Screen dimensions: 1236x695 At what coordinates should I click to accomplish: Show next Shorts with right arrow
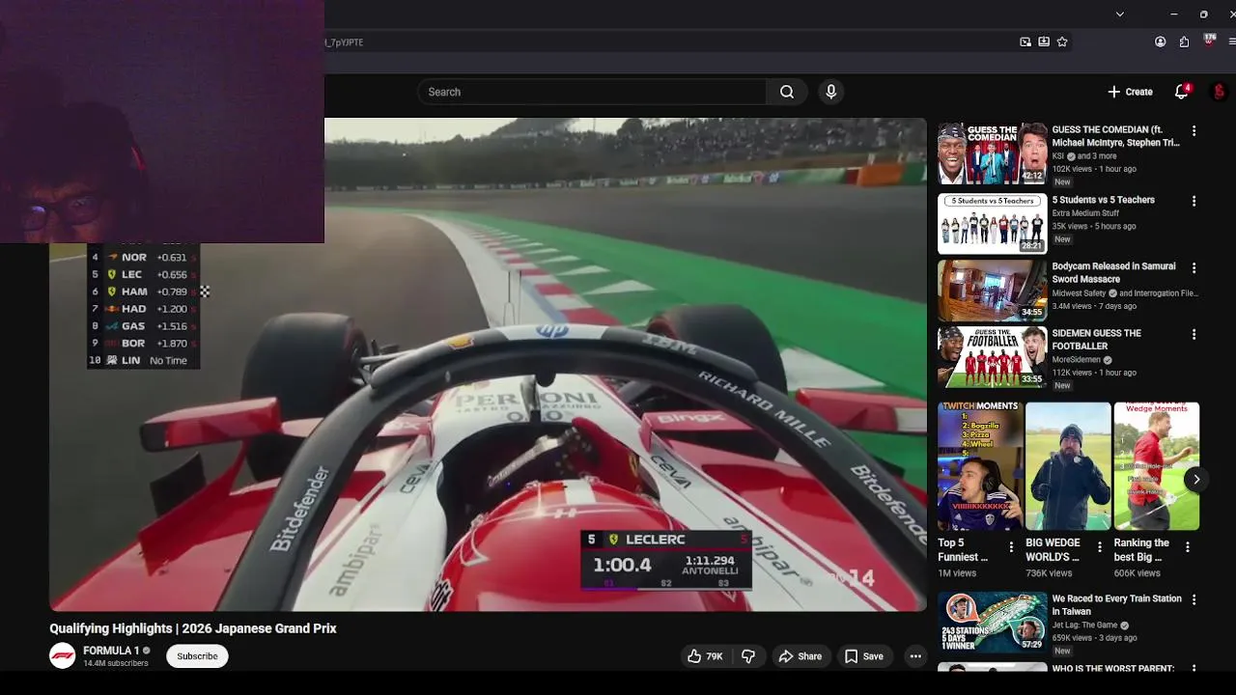click(1195, 480)
